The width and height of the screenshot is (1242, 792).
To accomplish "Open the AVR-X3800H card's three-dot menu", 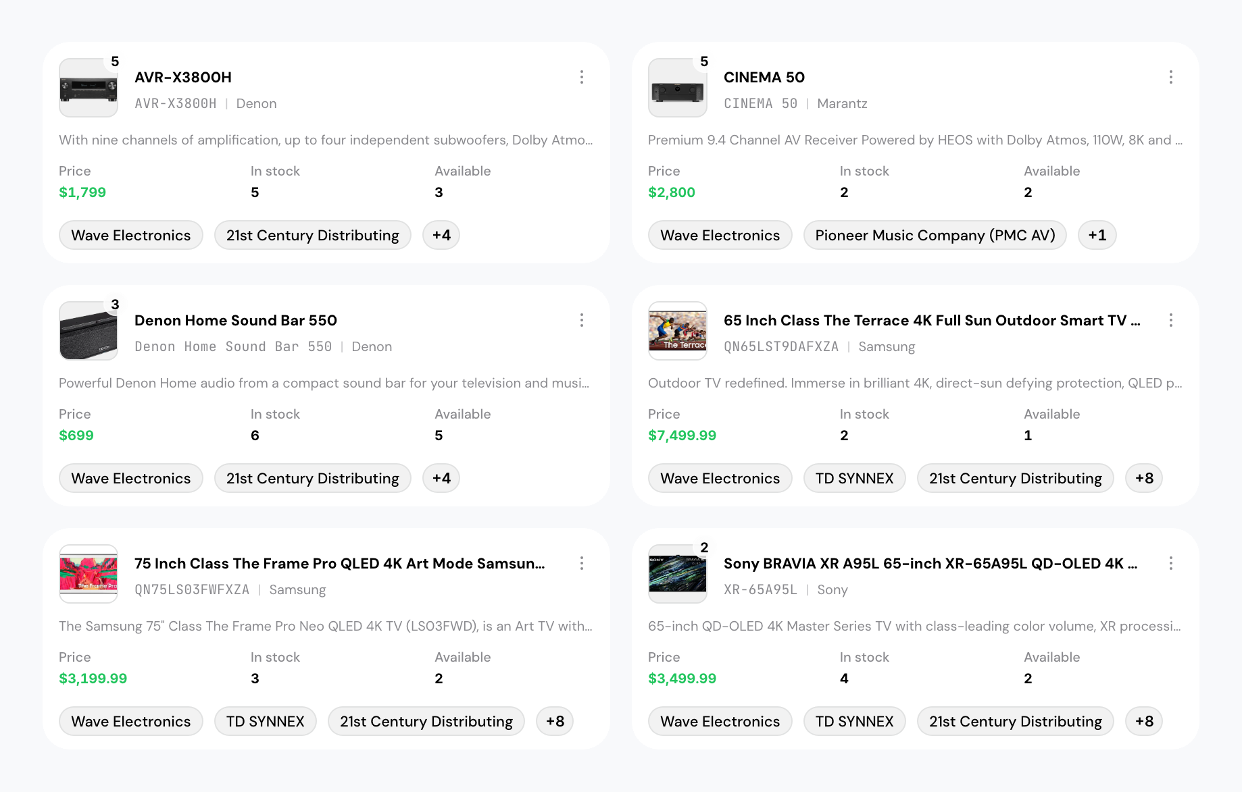I will (581, 77).
